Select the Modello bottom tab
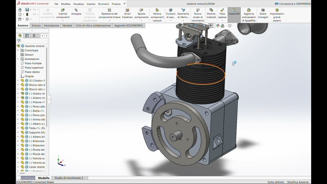The width and height of the screenshot is (327, 184). (44, 178)
